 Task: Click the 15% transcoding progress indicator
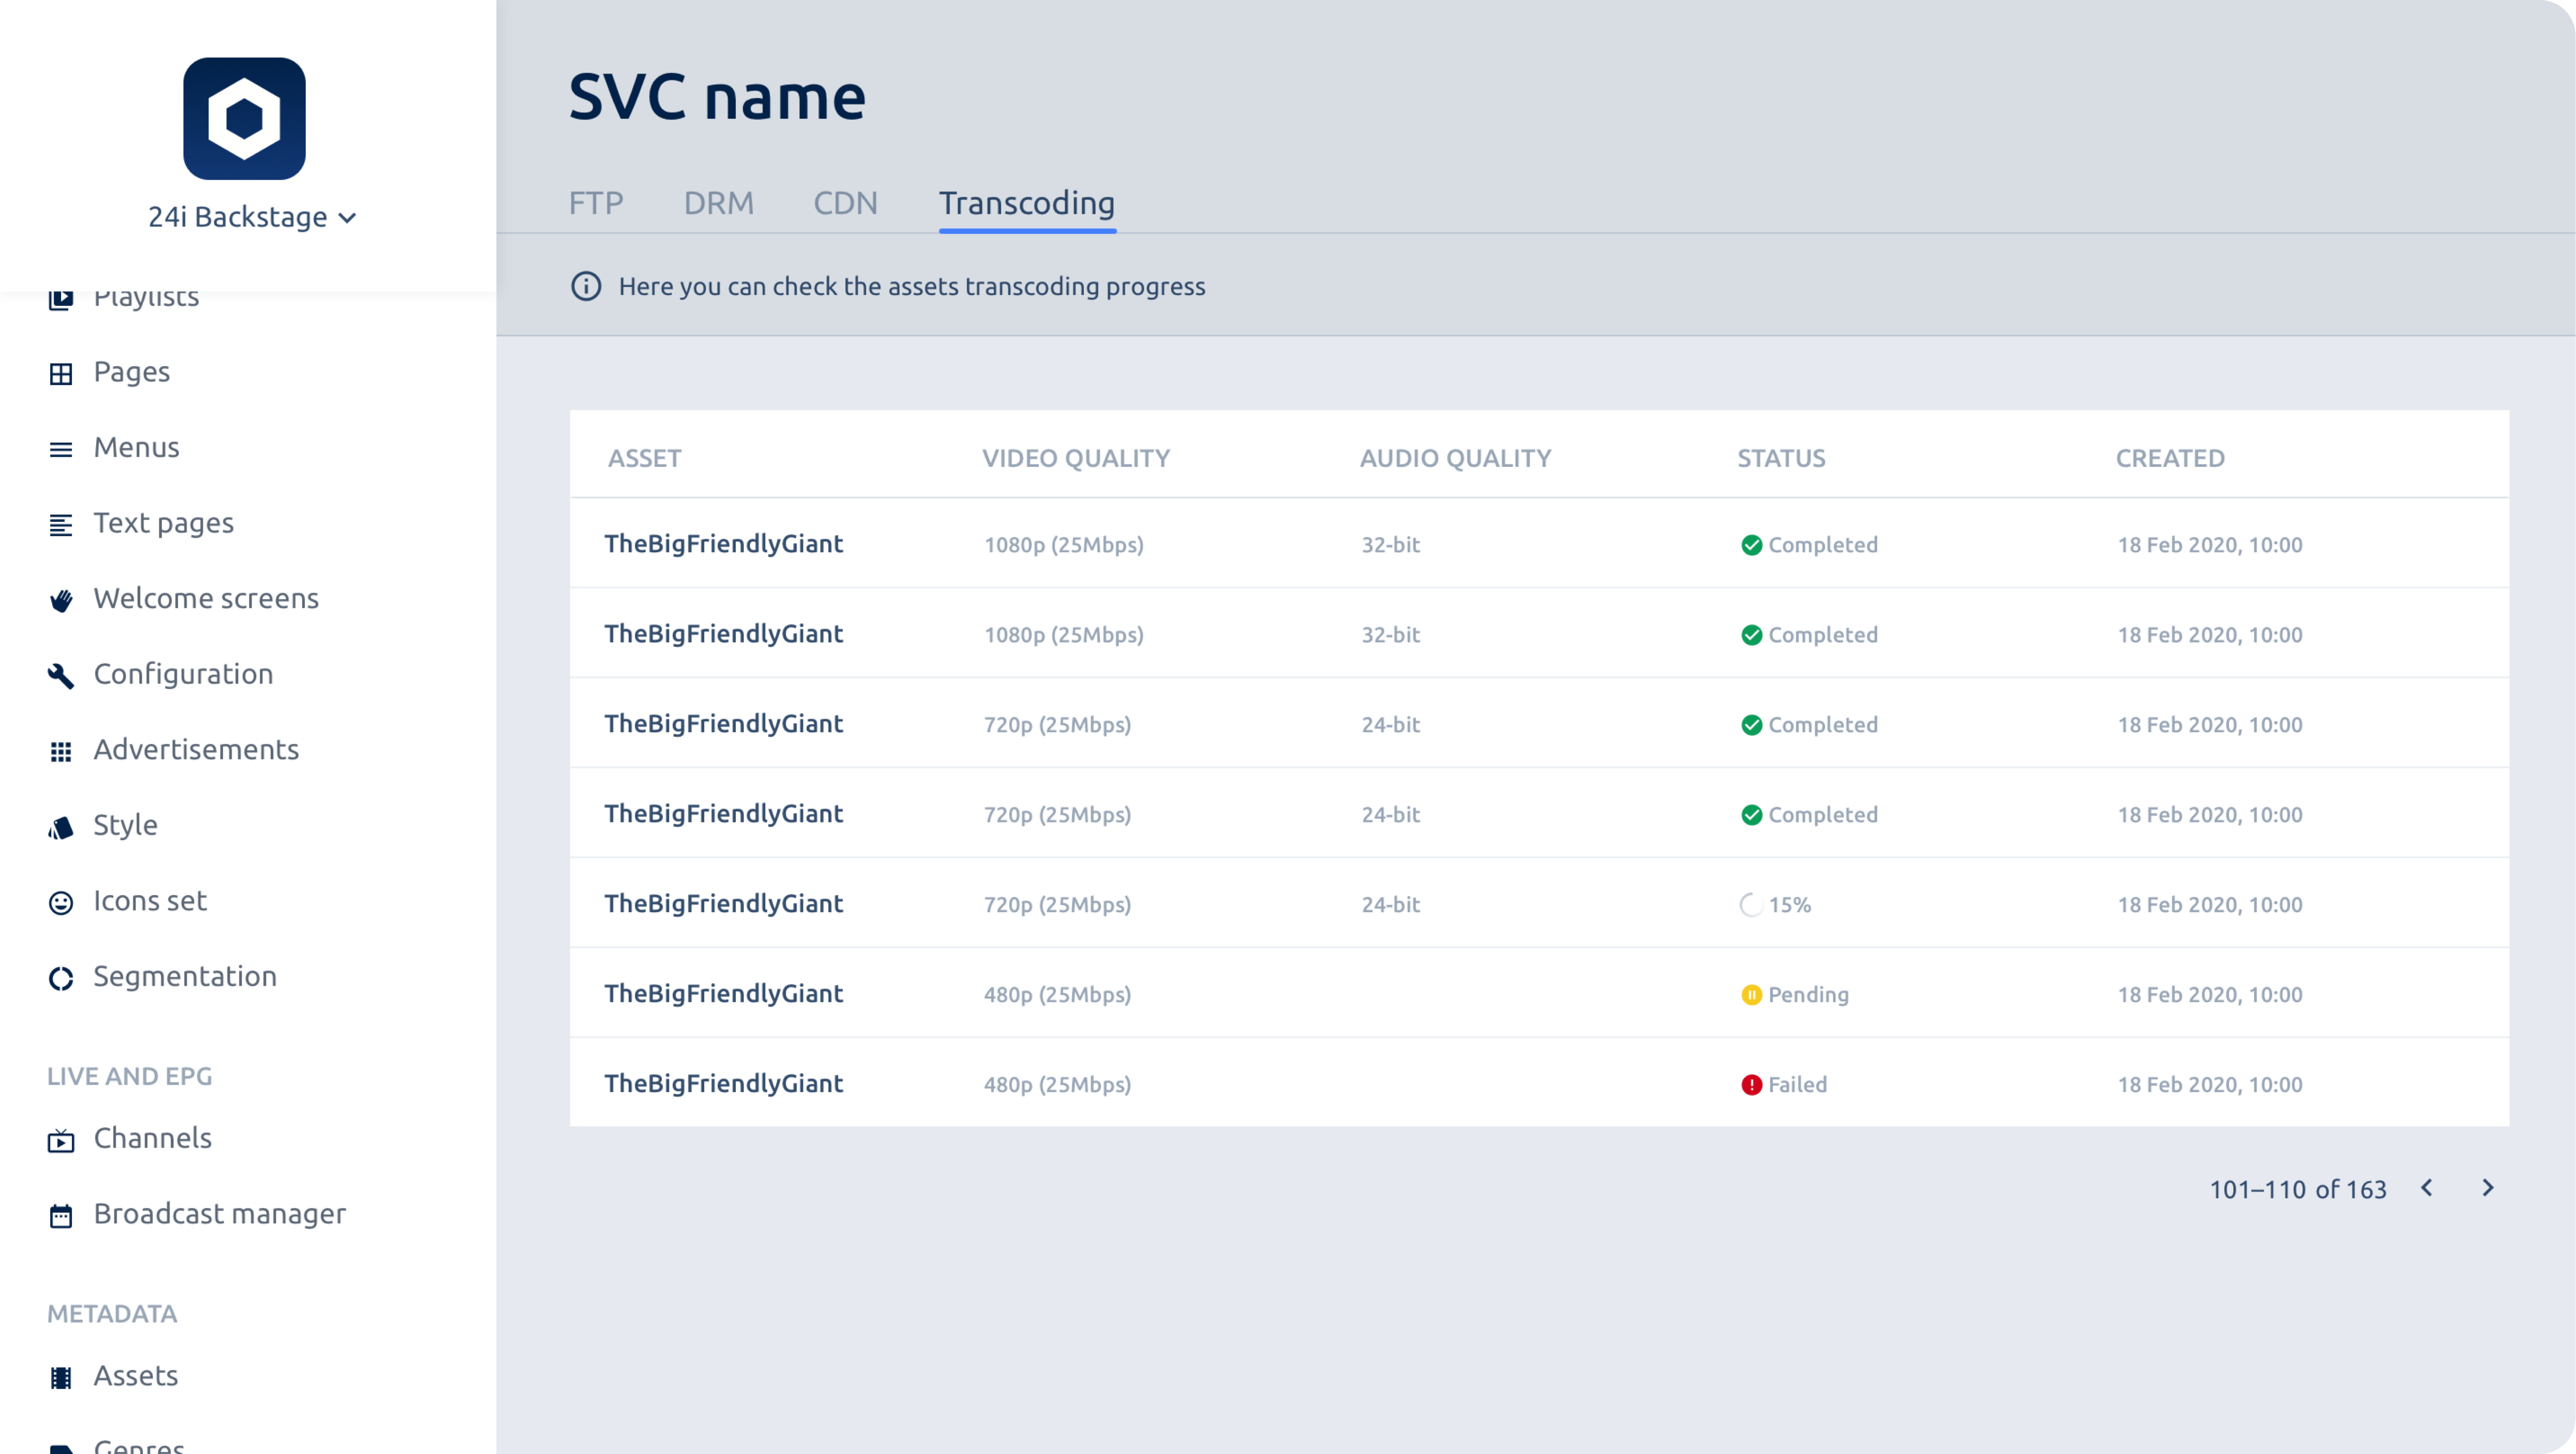click(1776, 904)
